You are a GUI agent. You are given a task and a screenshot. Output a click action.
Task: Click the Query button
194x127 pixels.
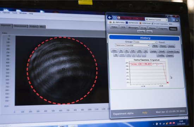171,46
